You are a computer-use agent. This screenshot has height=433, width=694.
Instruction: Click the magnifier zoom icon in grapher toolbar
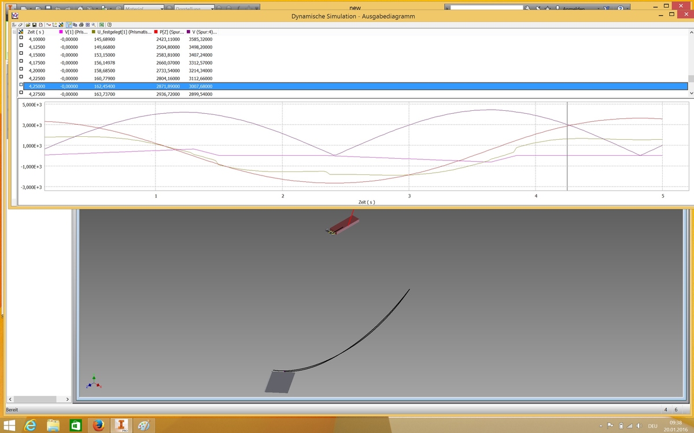(94, 25)
